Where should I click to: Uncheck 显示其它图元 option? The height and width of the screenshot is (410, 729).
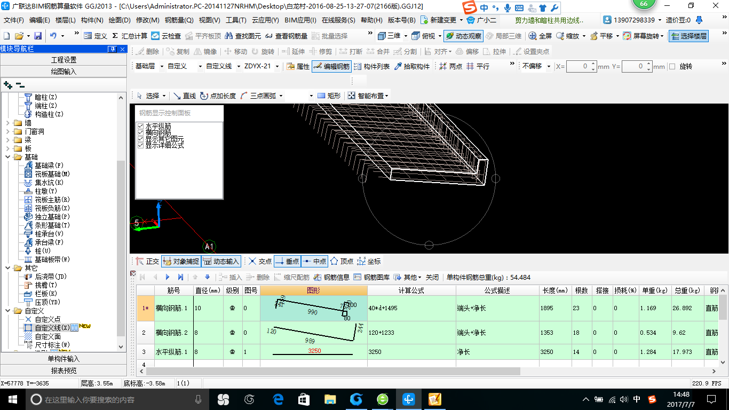click(141, 139)
